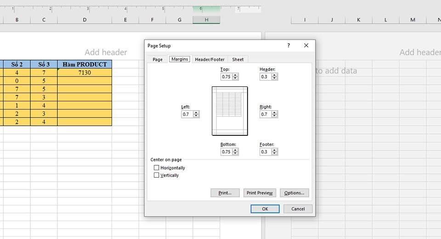441x239 pixels.
Task: Cancel the Page Setup dialog
Action: (x=298, y=209)
